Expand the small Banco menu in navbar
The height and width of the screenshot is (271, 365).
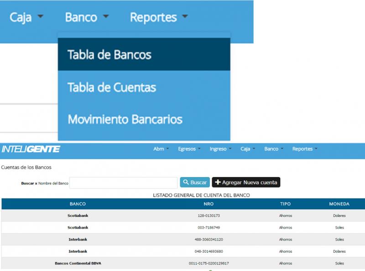click(x=273, y=149)
